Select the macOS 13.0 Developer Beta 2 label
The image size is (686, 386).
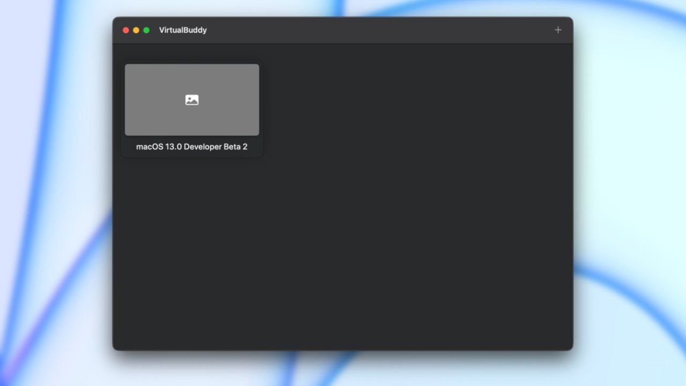(x=192, y=147)
